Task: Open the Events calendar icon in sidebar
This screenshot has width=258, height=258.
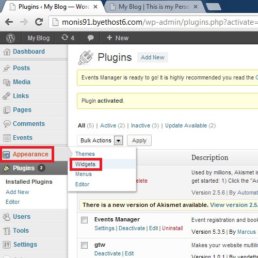Action: [x=7, y=138]
